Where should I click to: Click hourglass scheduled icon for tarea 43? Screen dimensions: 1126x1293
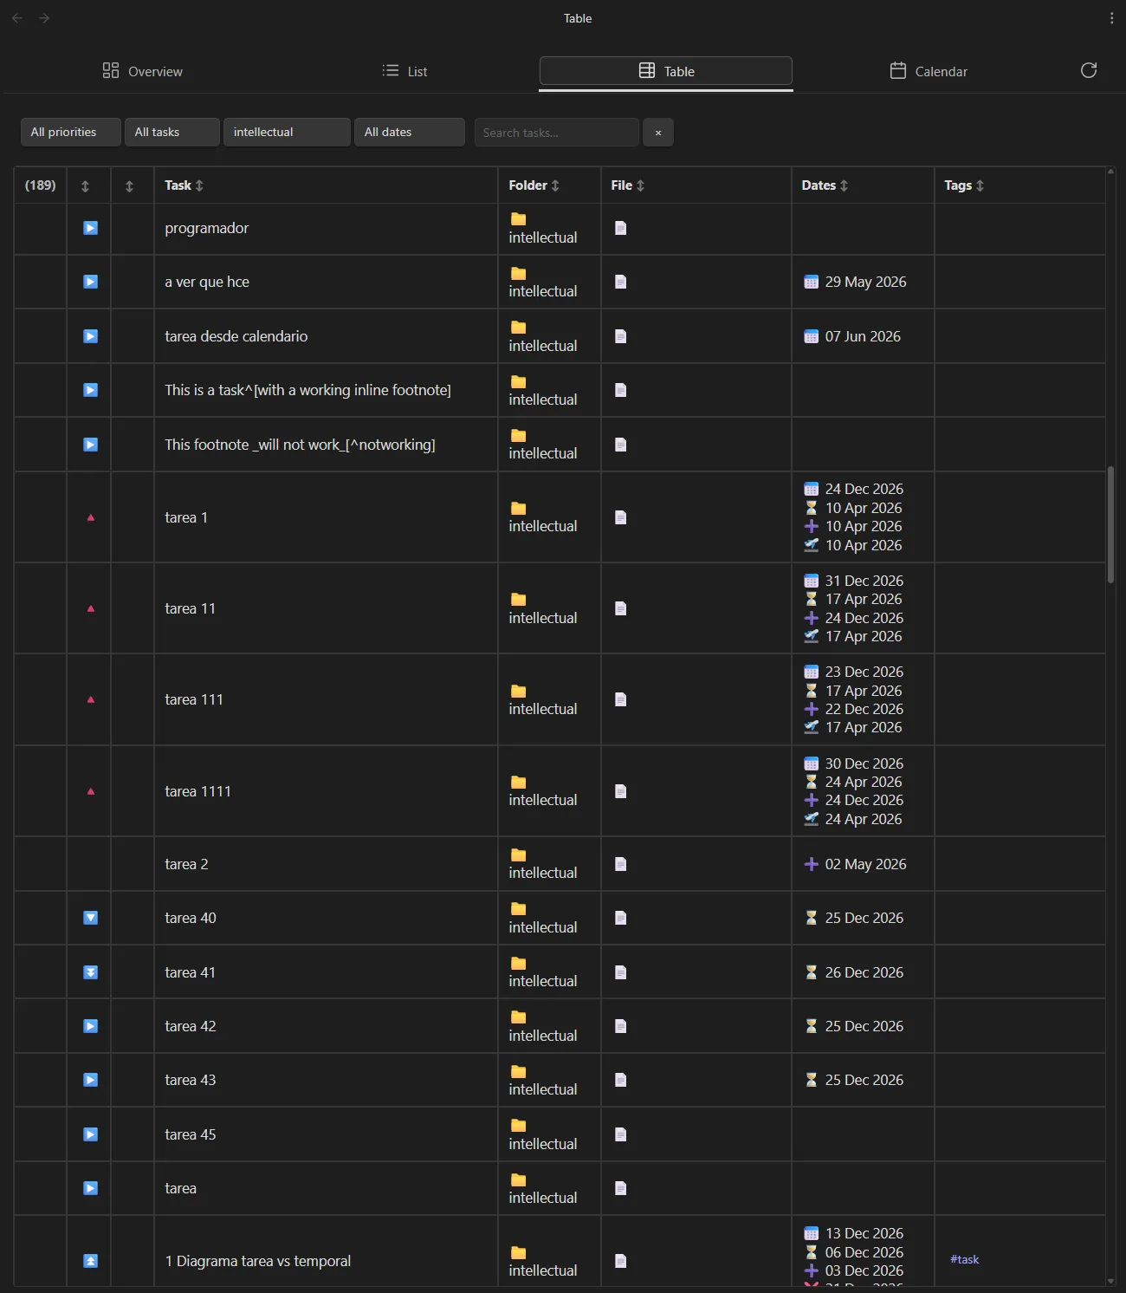[x=811, y=1080]
